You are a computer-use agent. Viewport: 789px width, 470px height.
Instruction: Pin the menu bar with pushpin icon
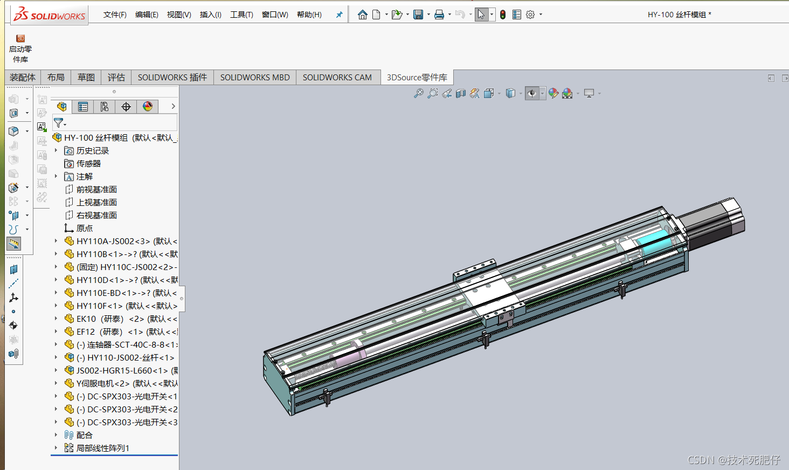pyautogui.click(x=339, y=15)
